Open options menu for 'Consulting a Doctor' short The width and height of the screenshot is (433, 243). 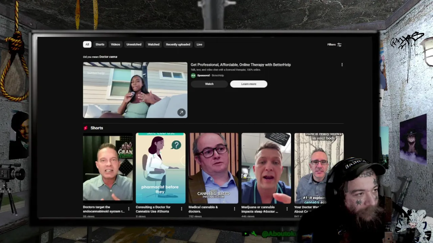point(181,209)
